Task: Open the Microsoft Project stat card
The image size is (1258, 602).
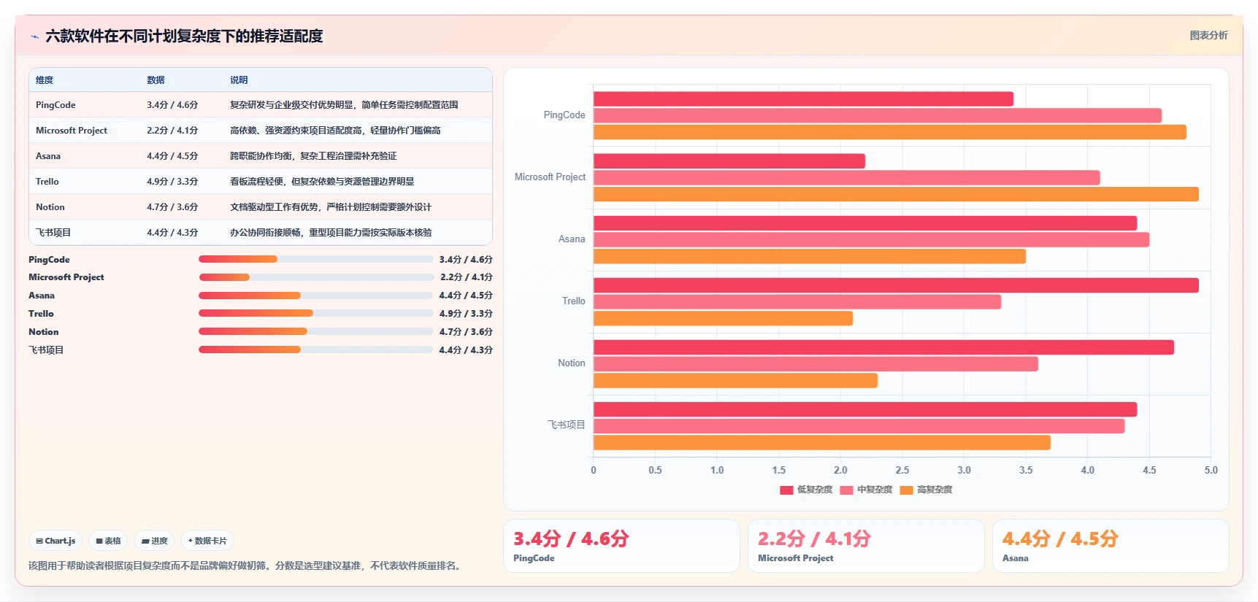Action: (866, 546)
